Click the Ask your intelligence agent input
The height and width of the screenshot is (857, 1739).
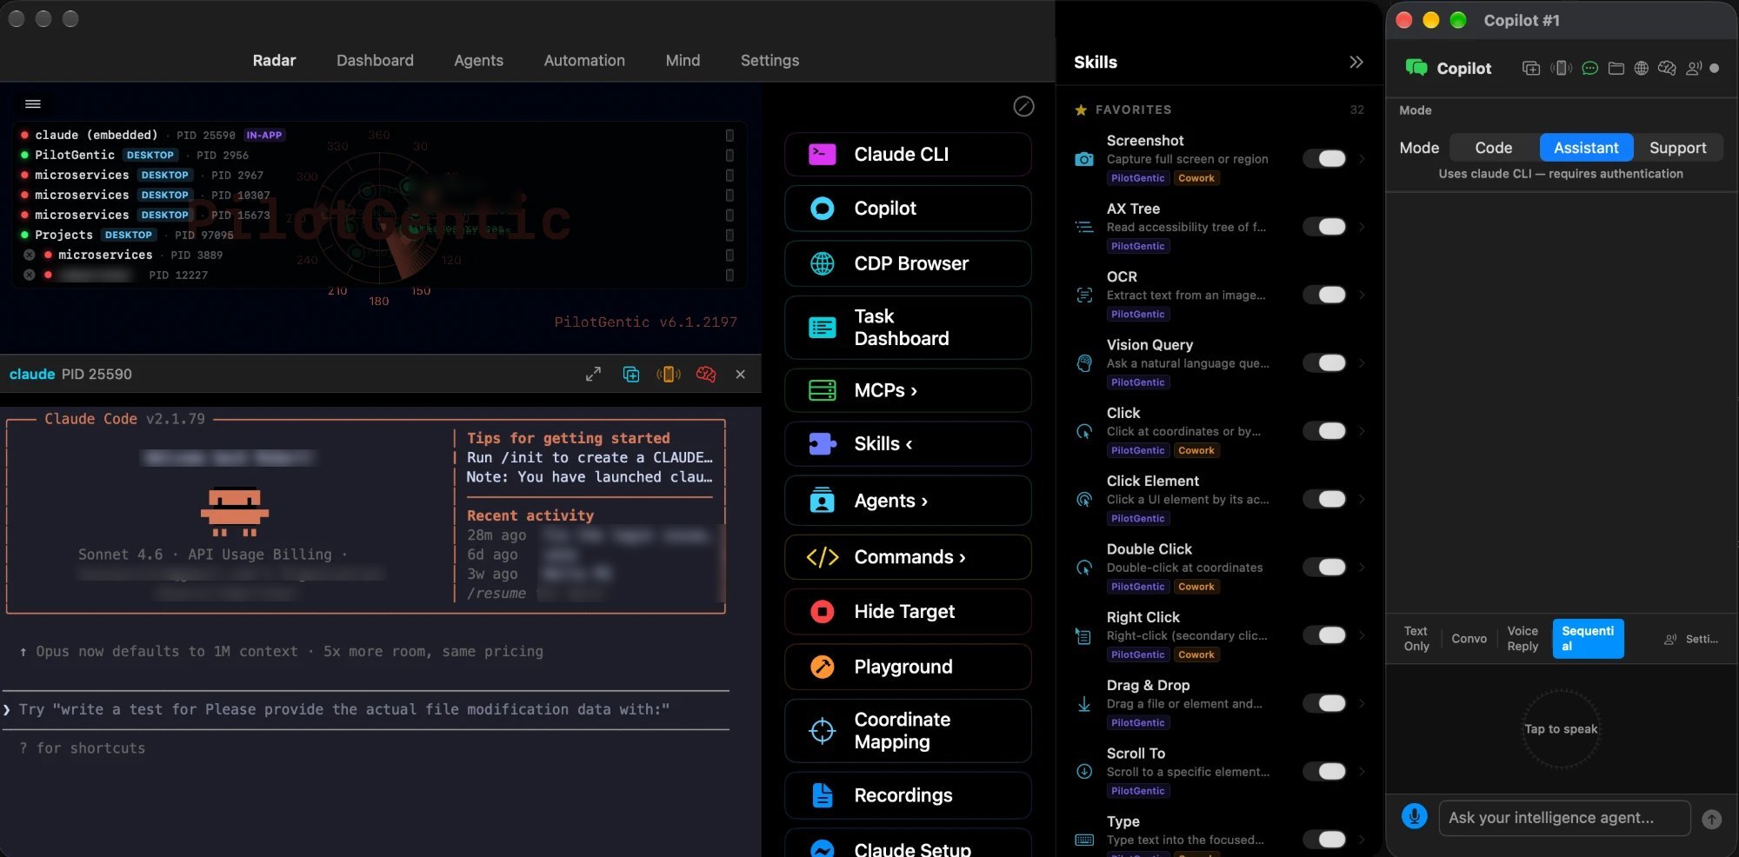click(x=1564, y=818)
